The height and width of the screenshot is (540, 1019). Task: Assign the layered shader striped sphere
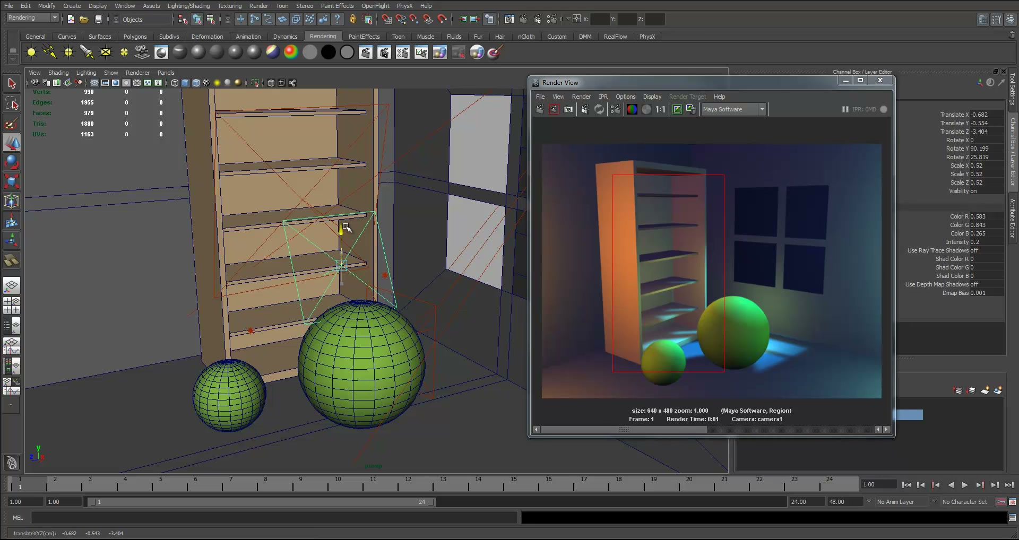pos(272,52)
